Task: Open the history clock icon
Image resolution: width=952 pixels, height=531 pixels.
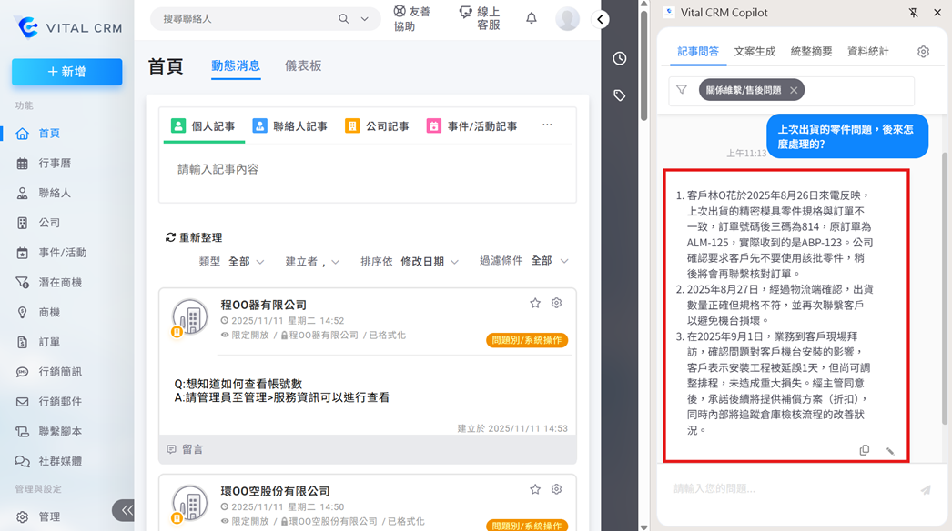Action: click(620, 58)
